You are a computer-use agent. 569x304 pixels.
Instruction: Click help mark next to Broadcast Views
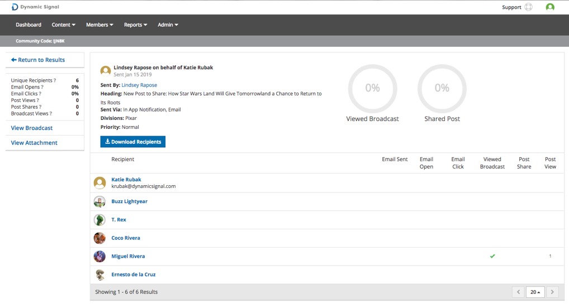51,114
